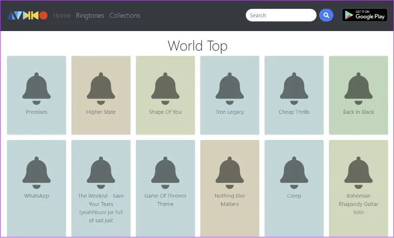Select the Bohemian Rhapsody Guitar Solo card

tap(359, 189)
